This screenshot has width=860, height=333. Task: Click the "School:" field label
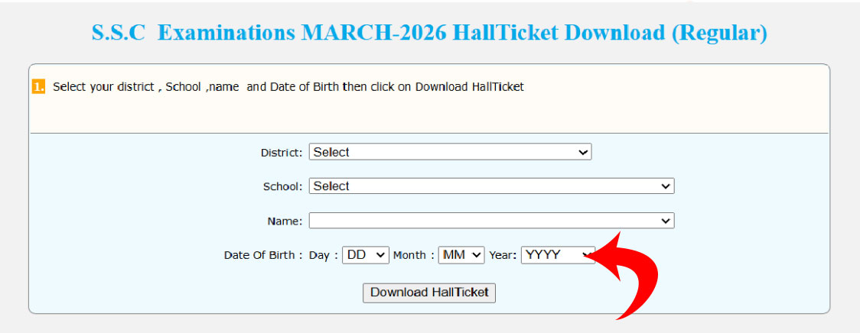(x=283, y=186)
